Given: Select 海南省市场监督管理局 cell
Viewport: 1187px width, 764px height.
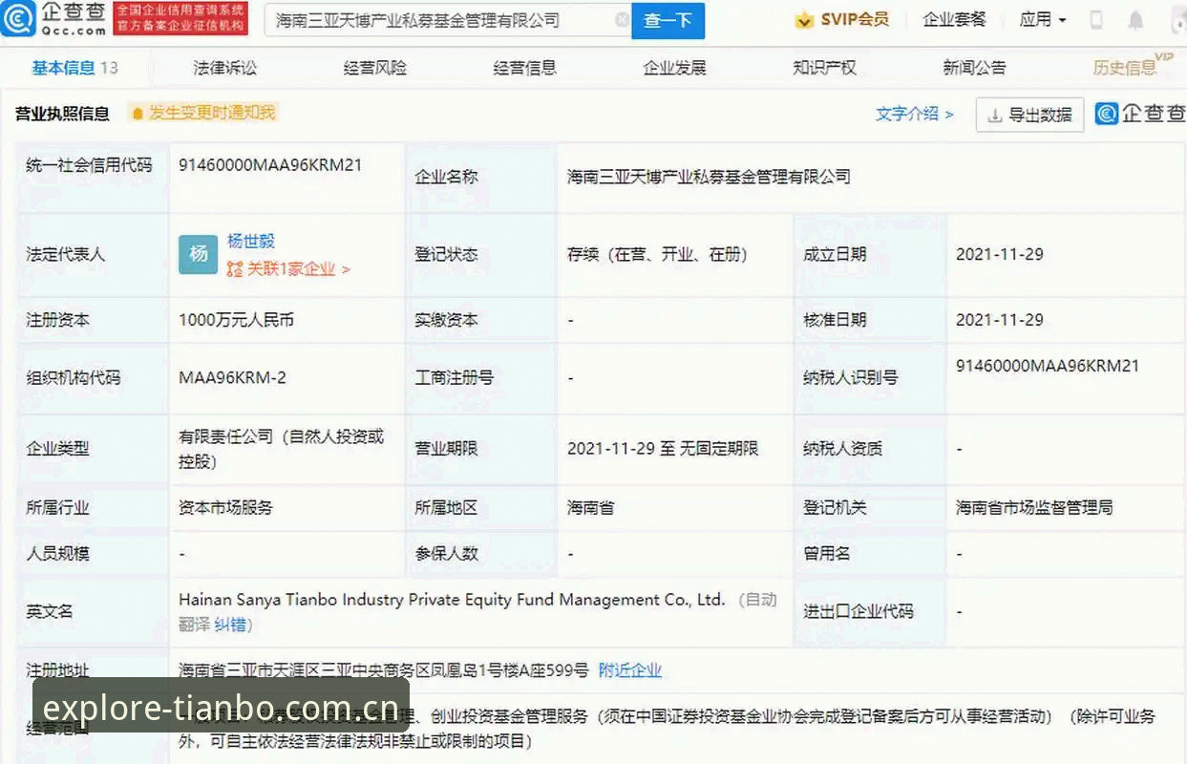Looking at the screenshot, I should 1034,507.
